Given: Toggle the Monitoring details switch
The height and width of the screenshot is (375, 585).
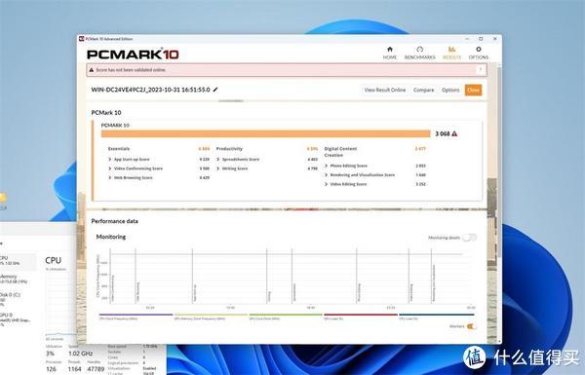Looking at the screenshot, I should click(x=469, y=238).
